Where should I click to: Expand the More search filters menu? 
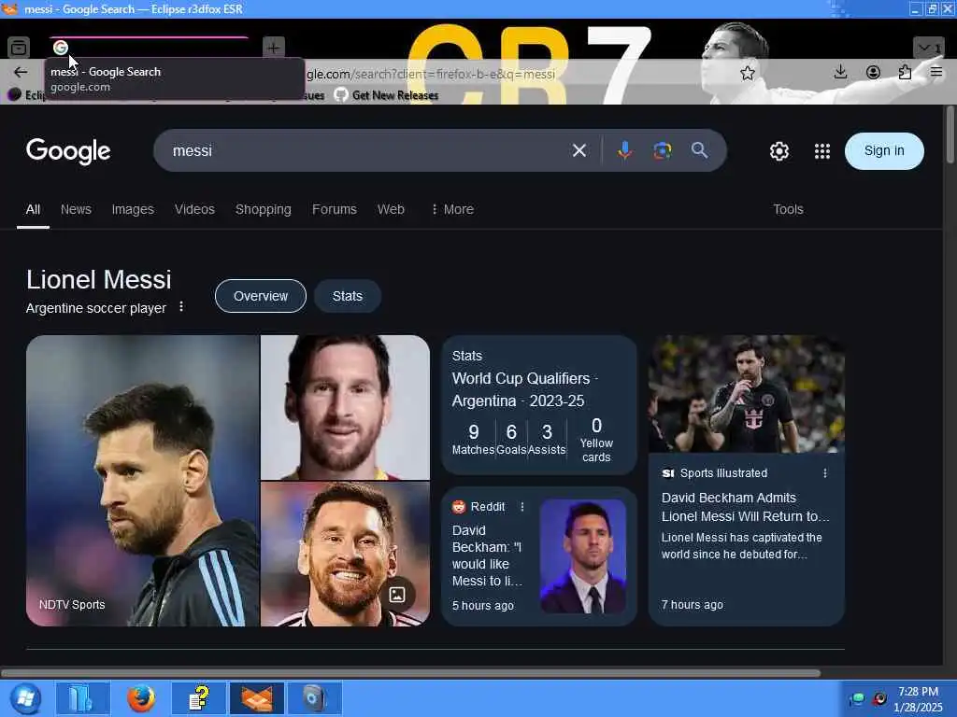click(x=452, y=209)
